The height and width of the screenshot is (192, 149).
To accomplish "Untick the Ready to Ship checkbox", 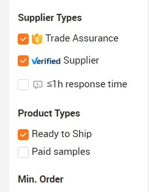I will pos(23,135).
